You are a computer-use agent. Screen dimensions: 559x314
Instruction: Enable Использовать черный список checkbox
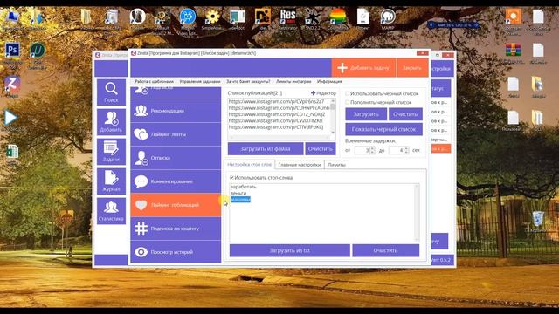click(x=348, y=93)
